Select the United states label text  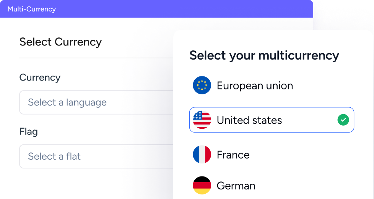(249, 120)
